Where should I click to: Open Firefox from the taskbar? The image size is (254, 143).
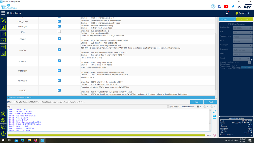pyautogui.click(x=36, y=140)
